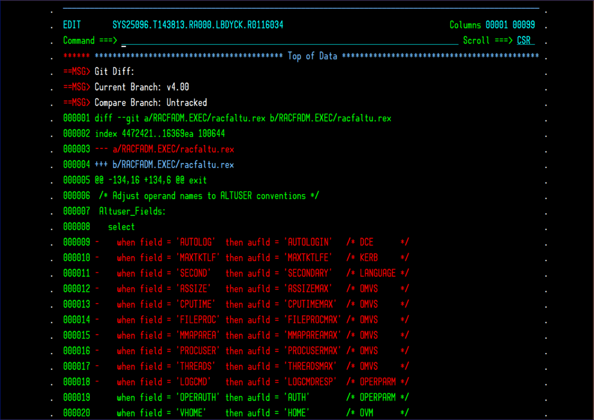Click line number 000001 of the diff
594x420 pixels.
(76, 118)
